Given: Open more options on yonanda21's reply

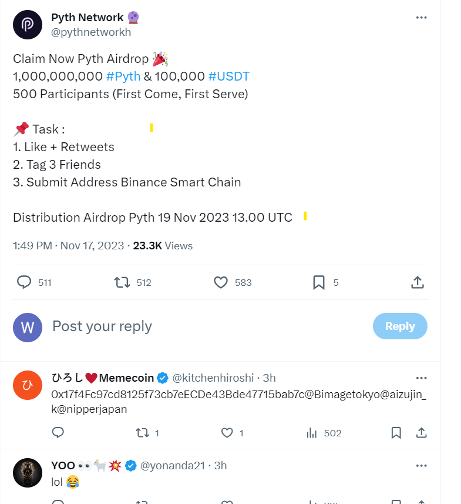Looking at the screenshot, I should point(421,465).
